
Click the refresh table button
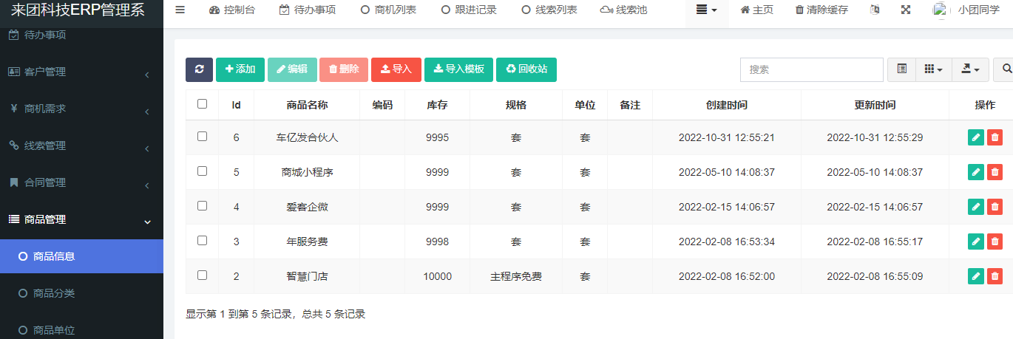[199, 69]
